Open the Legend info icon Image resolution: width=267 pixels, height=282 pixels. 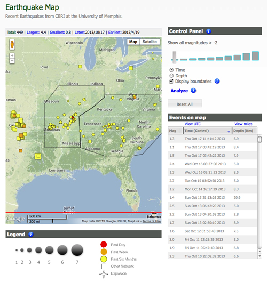click(31, 235)
